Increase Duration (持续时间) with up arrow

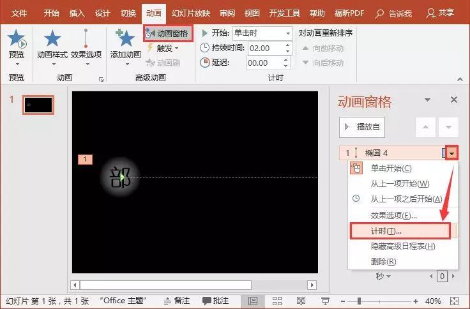[287, 45]
